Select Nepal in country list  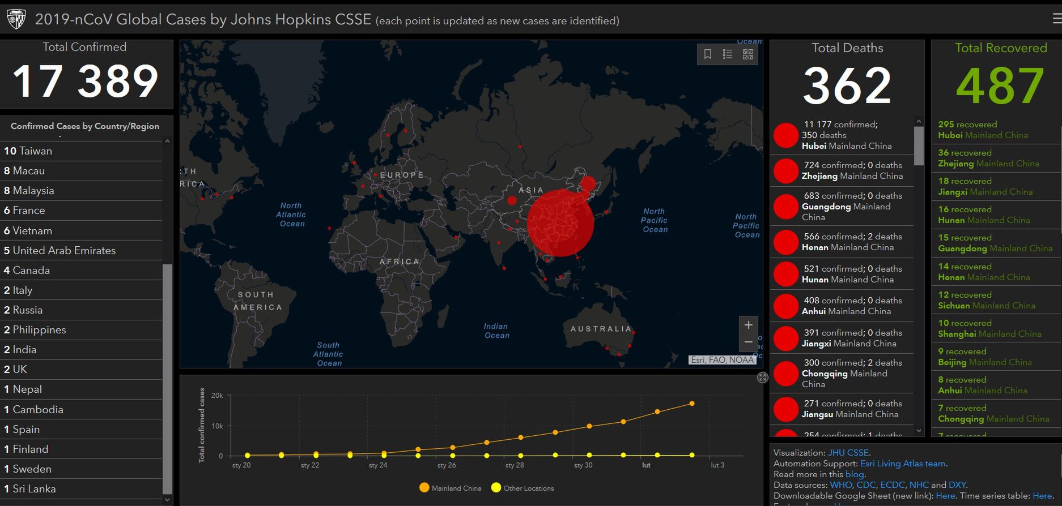[82, 389]
